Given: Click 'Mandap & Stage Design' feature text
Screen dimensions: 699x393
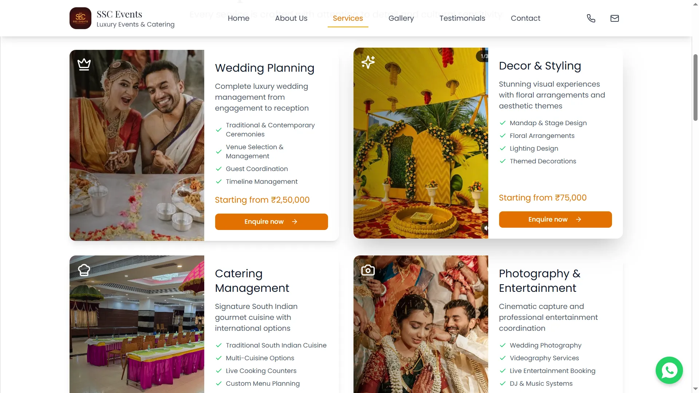Looking at the screenshot, I should 548,123.
